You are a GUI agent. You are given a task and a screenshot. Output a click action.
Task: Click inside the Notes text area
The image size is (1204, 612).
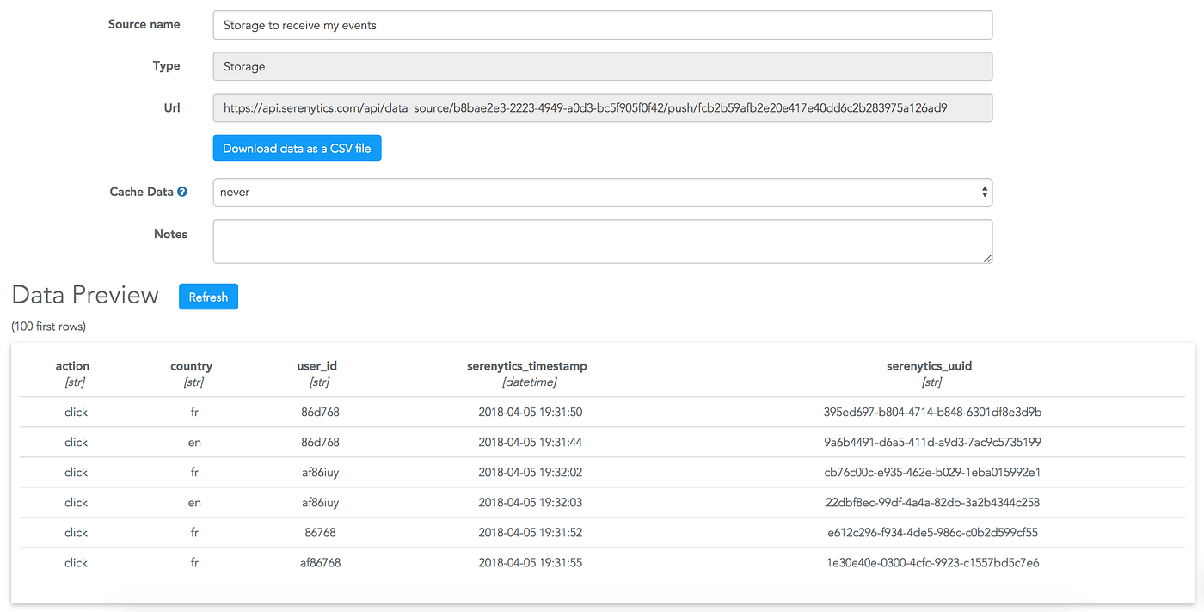tap(602, 241)
